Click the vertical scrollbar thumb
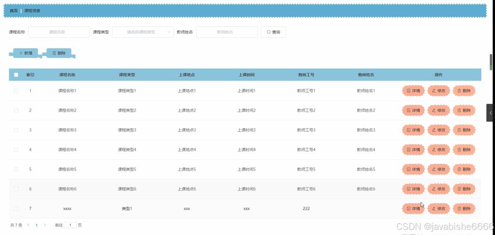 [491, 62]
